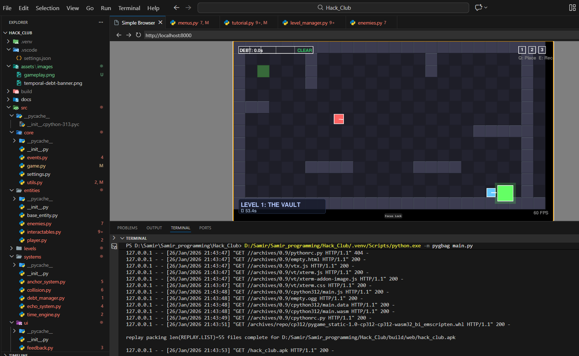Viewport: 579px width, 356px height.
Task: Click the customize layout icon
Action: [572, 8]
